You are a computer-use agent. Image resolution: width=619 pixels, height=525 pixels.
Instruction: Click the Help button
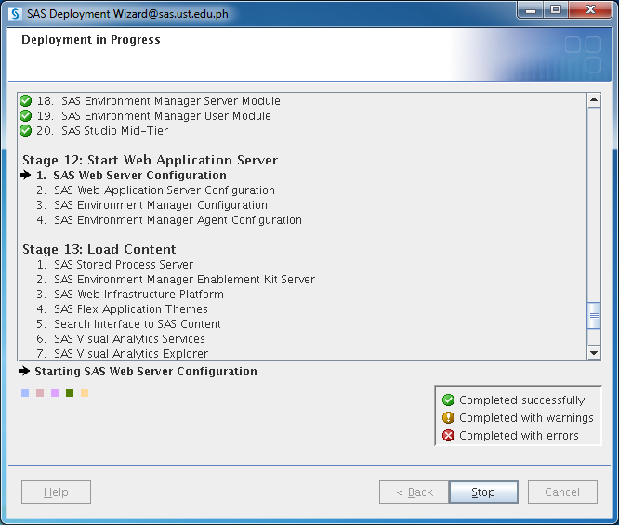(56, 492)
